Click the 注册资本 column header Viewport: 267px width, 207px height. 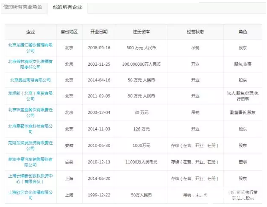(x=141, y=32)
